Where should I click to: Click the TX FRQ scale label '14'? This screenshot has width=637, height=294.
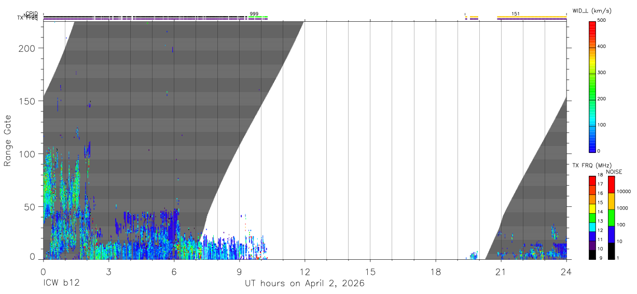(600, 213)
